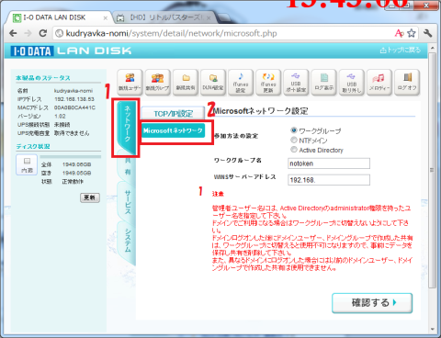Click the scrollbar up arrow

[x=432, y=48]
